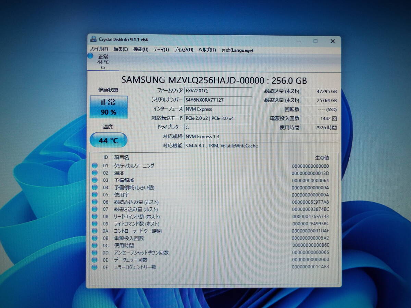The width and height of the screenshot is (411, 308).
Task: Click the interface field NVM Express
Action: point(218,109)
